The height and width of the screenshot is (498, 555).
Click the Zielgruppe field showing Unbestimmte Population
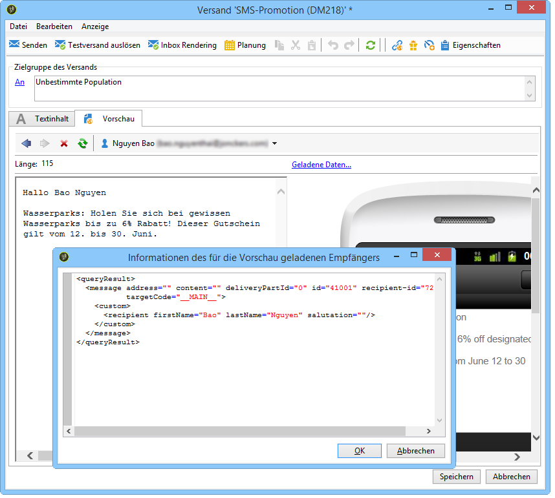278,88
